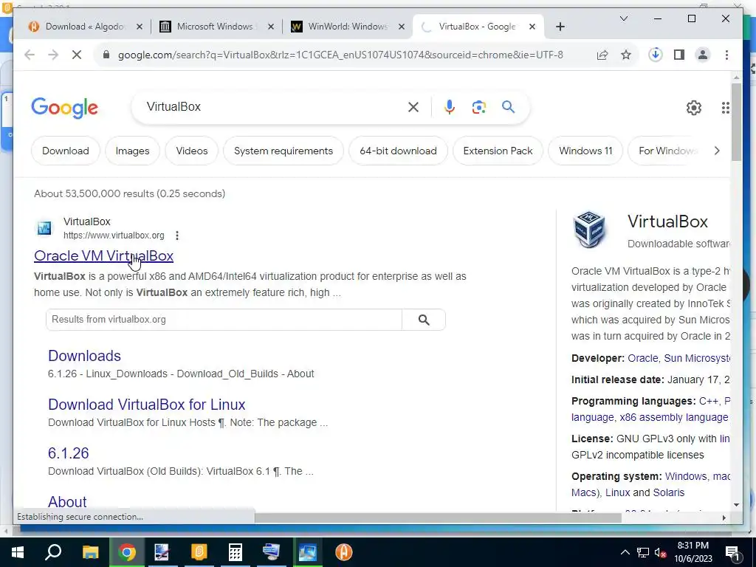This screenshot has height=567, width=756.
Task: Open the Google apps grid
Action: click(726, 108)
